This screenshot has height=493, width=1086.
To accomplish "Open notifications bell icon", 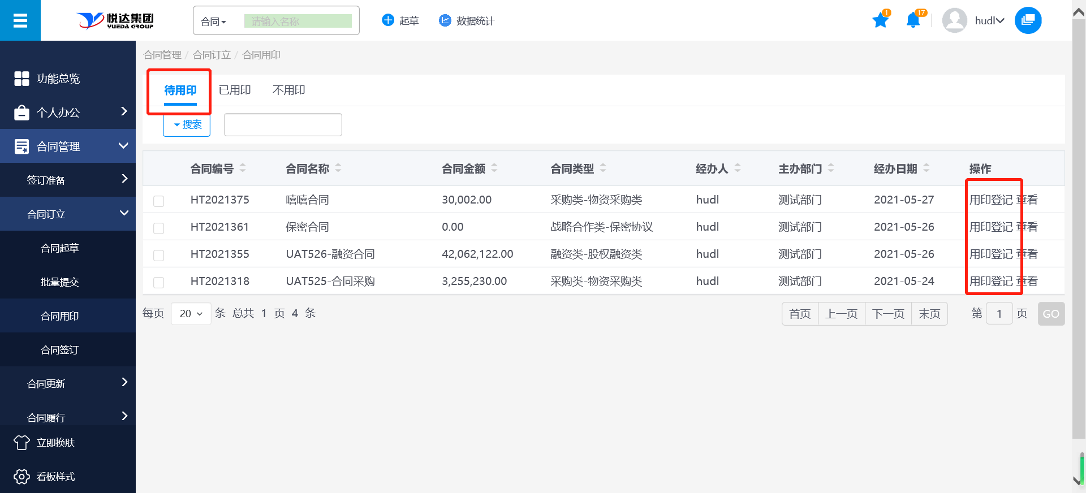I will 913,21.
